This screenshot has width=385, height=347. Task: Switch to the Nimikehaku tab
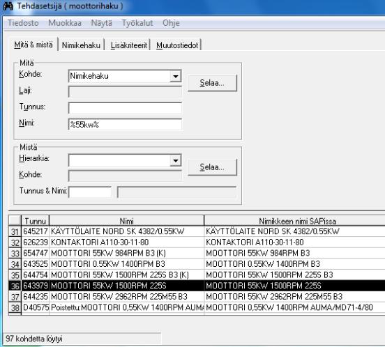point(81,45)
